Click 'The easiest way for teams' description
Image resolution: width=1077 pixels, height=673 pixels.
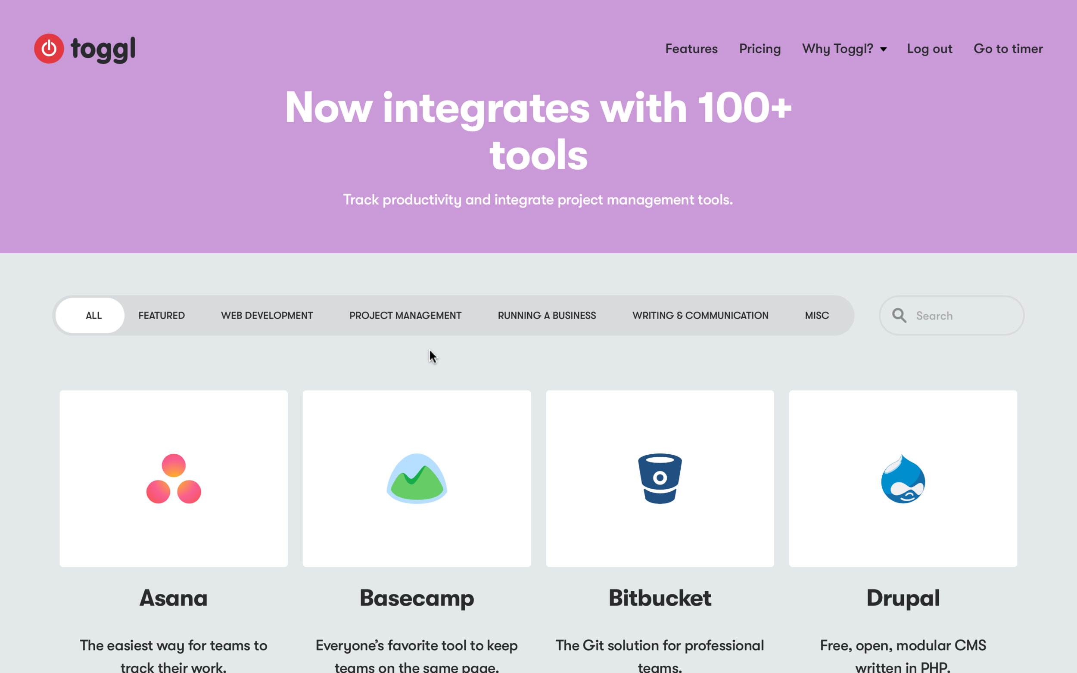click(174, 656)
